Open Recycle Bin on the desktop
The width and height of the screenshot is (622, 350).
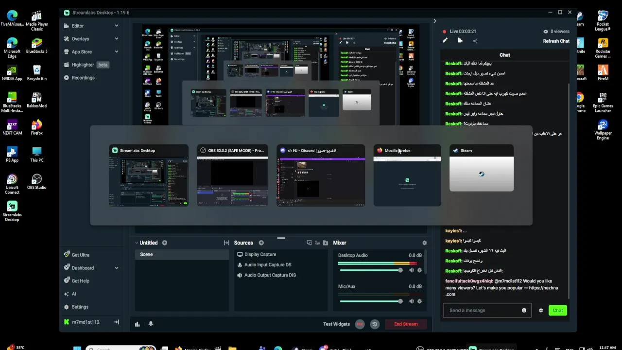point(36,72)
